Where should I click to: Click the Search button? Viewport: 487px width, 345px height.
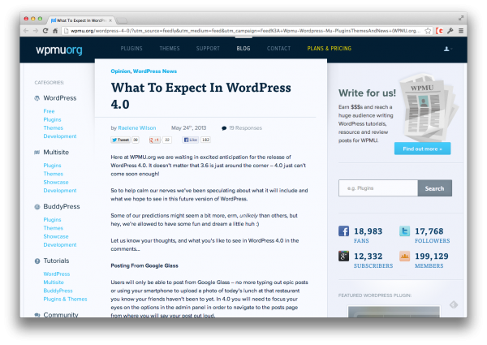pyautogui.click(x=434, y=188)
